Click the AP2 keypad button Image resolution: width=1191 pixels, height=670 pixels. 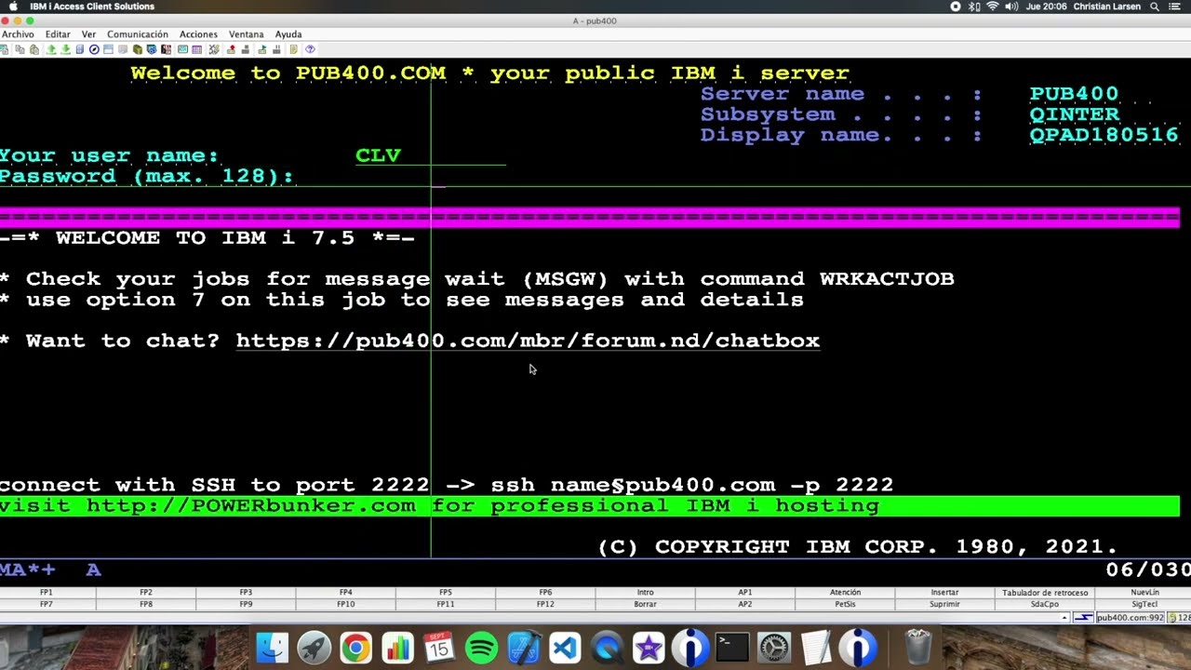pyautogui.click(x=744, y=604)
